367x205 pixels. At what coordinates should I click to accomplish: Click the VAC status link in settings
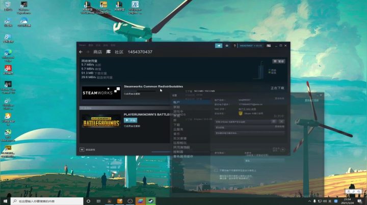point(247,109)
